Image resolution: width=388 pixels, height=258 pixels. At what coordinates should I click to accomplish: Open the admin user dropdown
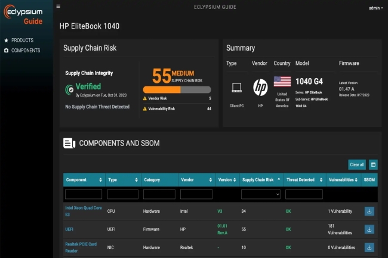(376, 8)
